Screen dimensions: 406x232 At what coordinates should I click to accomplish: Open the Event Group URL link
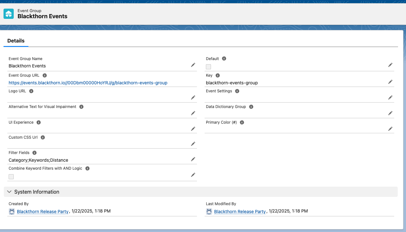coord(88,83)
